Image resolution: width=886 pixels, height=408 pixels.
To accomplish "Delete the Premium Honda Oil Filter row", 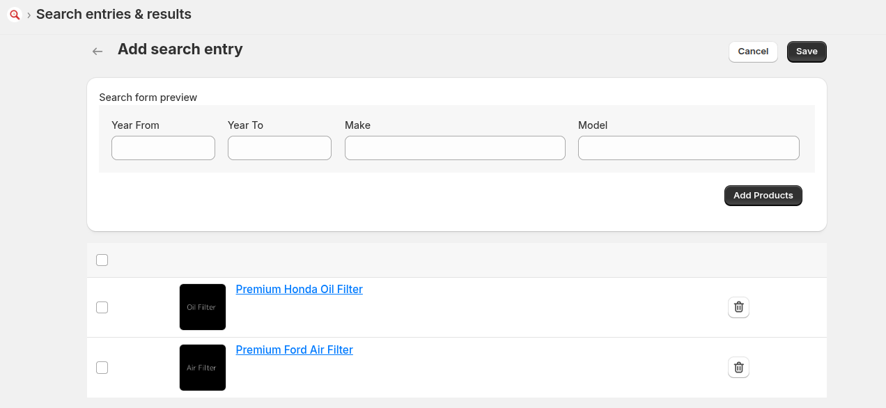I will click(x=738, y=307).
